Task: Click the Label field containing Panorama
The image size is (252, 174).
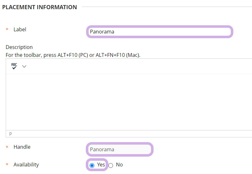Action: click(159, 32)
